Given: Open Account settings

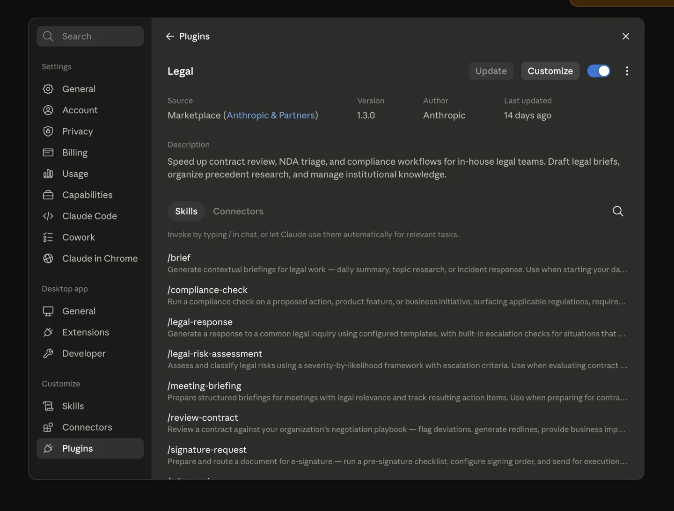Looking at the screenshot, I should coord(90,110).
